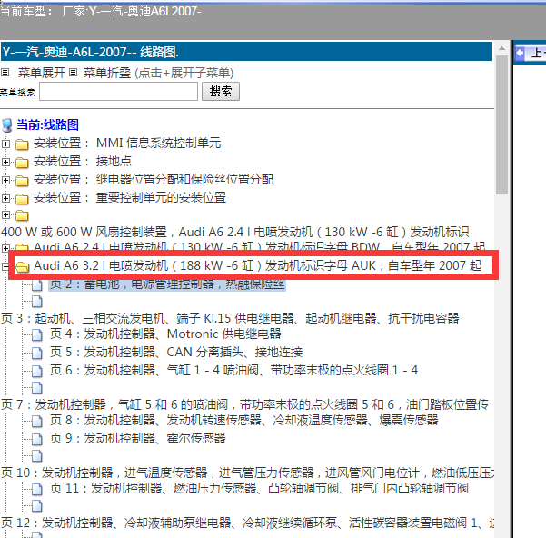
Task: Open 页 9: 发动机控制器、霍尔传感器
Action: click(137, 438)
